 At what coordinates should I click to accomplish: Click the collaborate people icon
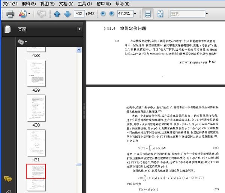(x=23, y=14)
